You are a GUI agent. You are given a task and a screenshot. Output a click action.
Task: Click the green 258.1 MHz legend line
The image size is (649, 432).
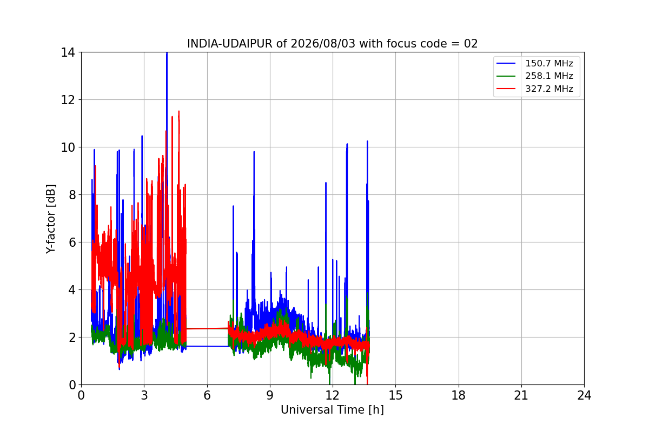click(x=507, y=76)
